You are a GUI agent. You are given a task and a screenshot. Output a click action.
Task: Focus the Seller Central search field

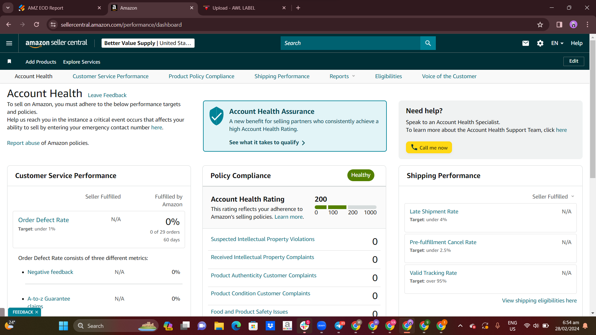click(350, 43)
